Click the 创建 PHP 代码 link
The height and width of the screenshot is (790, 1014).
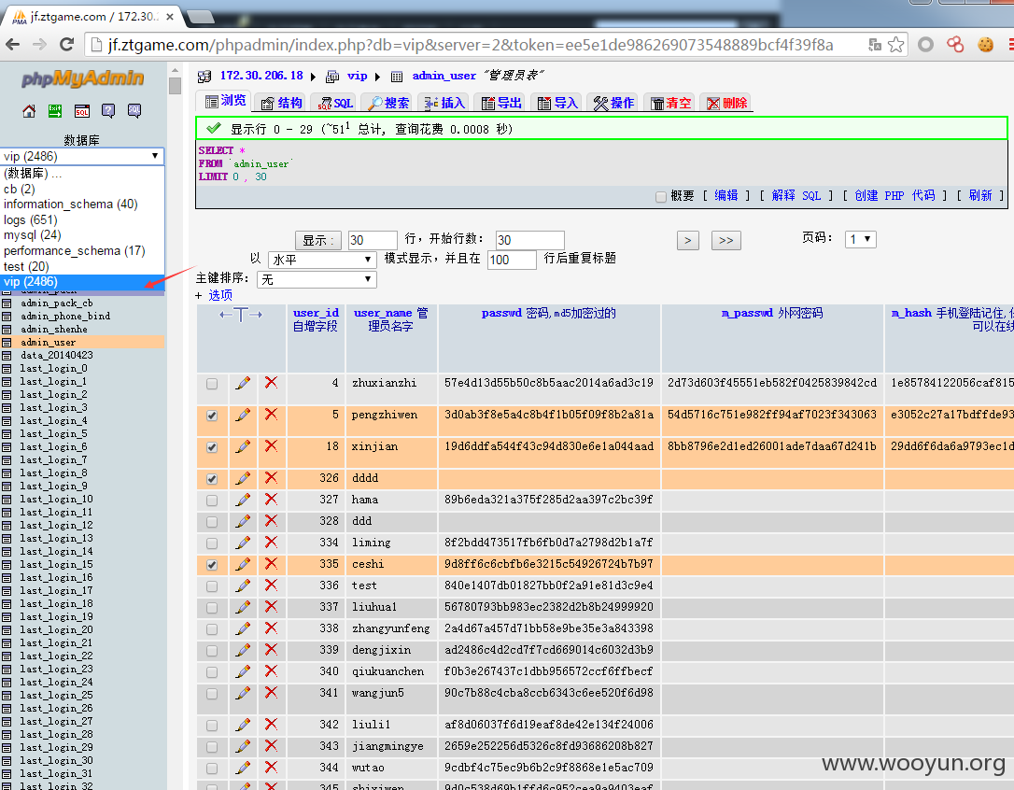point(894,195)
